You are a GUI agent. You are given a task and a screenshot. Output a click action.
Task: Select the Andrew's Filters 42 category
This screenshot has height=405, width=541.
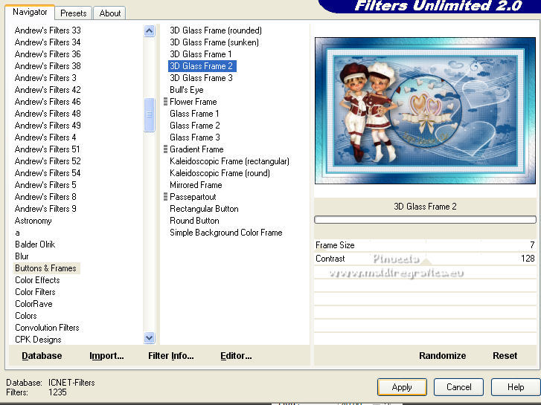click(x=48, y=90)
